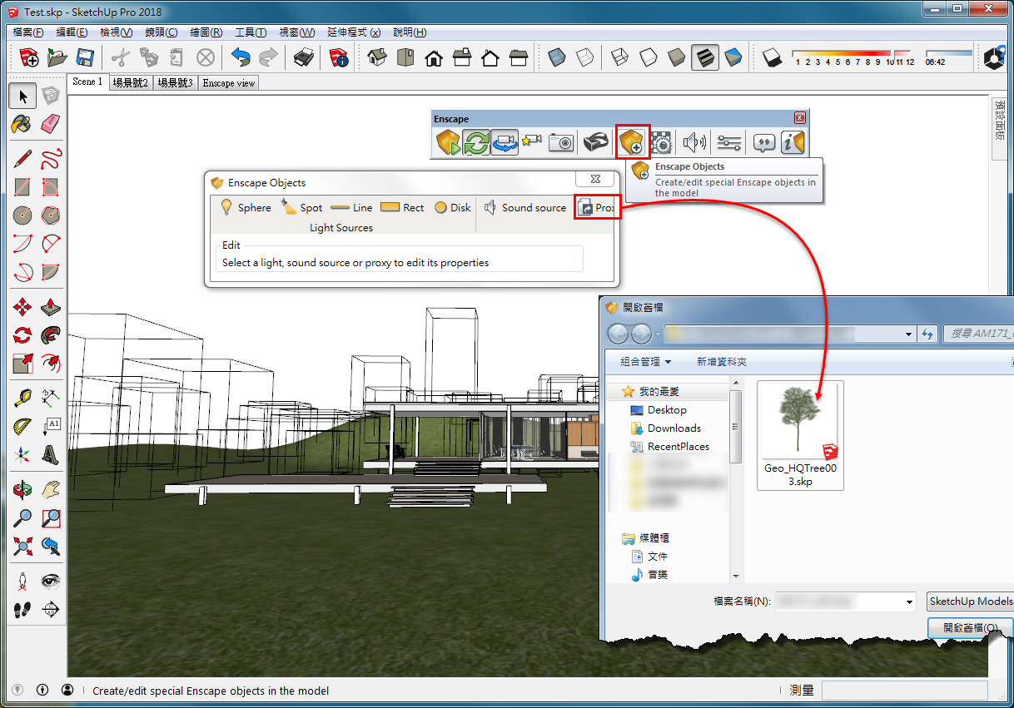Activate the Orbit camera tool
The height and width of the screenshot is (708, 1014).
tap(22, 490)
